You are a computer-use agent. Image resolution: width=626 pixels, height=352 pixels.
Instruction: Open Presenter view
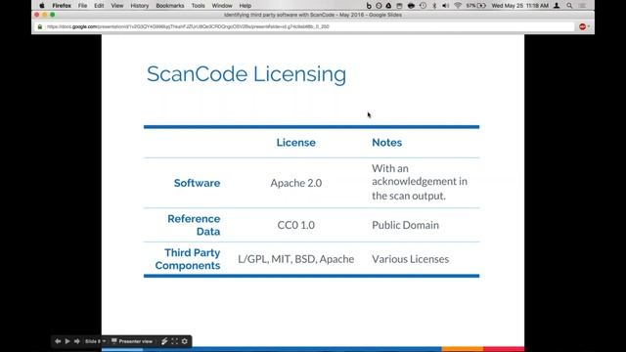click(x=132, y=341)
